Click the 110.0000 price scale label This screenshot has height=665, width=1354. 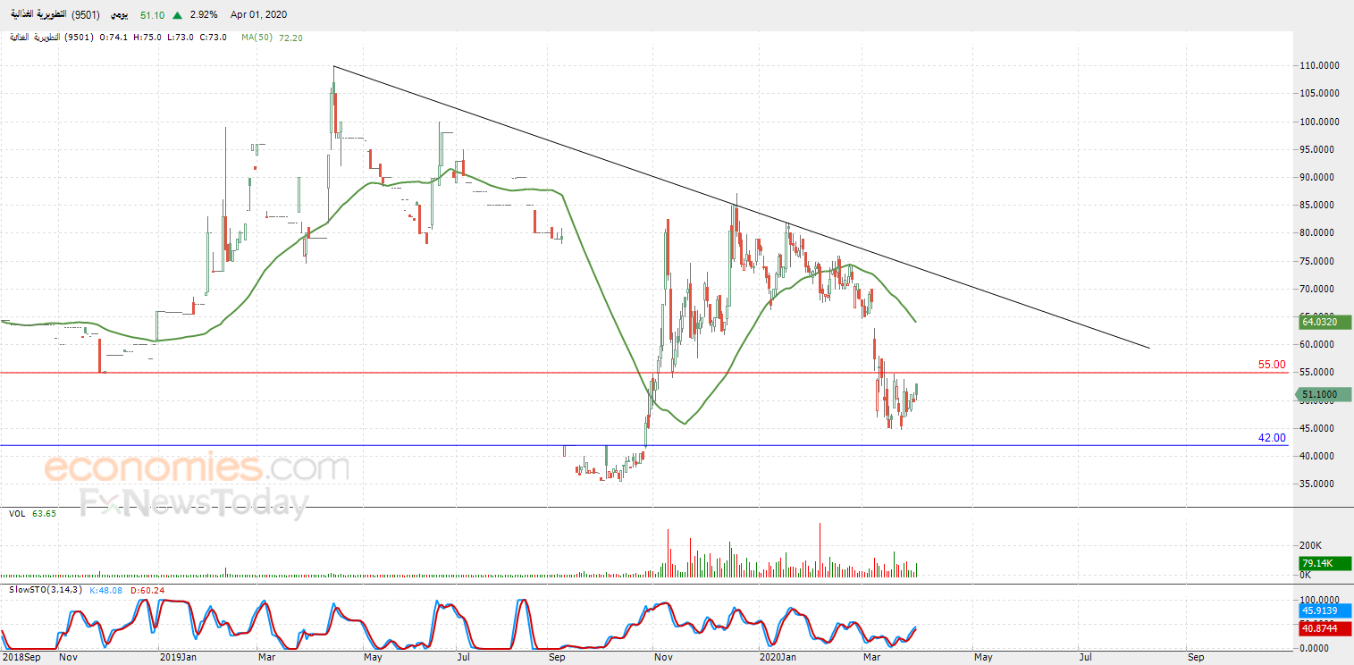[x=1318, y=66]
